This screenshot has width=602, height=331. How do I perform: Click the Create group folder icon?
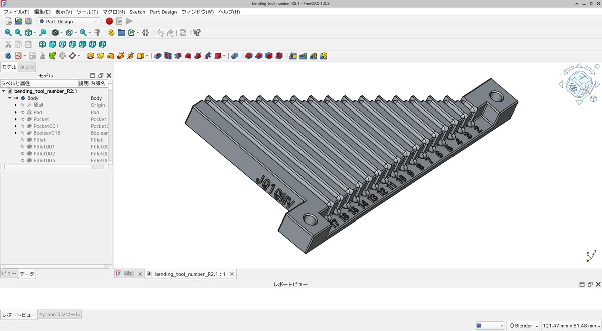pos(121,33)
